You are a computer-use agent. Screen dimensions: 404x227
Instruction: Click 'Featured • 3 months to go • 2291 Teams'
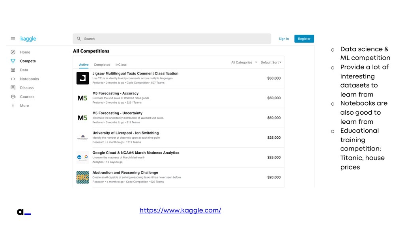(x=117, y=103)
